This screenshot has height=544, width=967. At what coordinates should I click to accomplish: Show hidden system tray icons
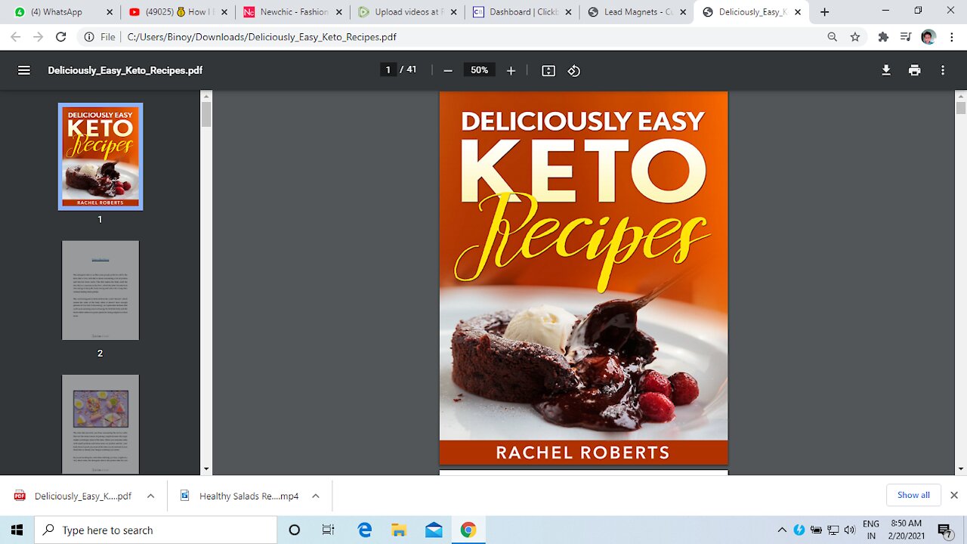pos(782,530)
